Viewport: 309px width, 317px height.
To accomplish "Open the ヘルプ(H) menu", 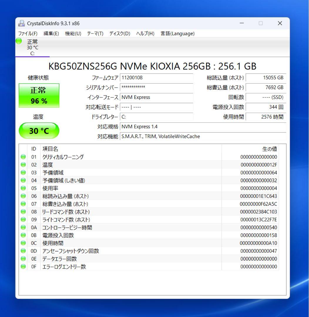I will click(x=144, y=33).
